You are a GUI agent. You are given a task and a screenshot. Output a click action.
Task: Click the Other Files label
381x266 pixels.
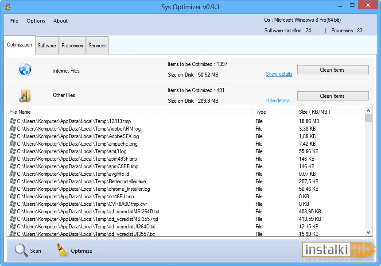[64, 95]
